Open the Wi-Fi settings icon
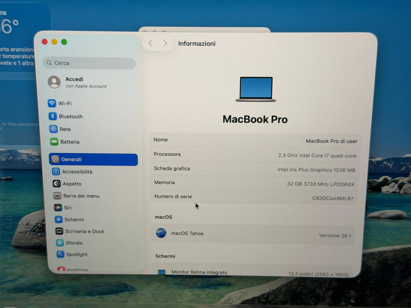This screenshot has width=411, height=308. 52,103
